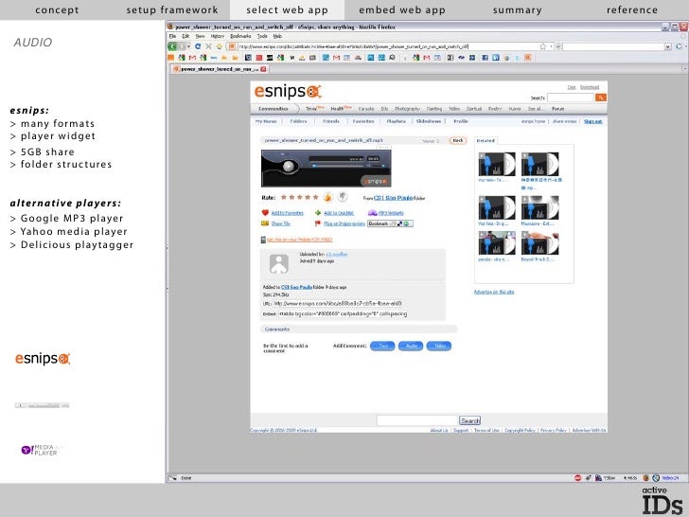This screenshot has width=689, height=517.
Task: Click the orange search button in esnips header
Action: point(598,97)
